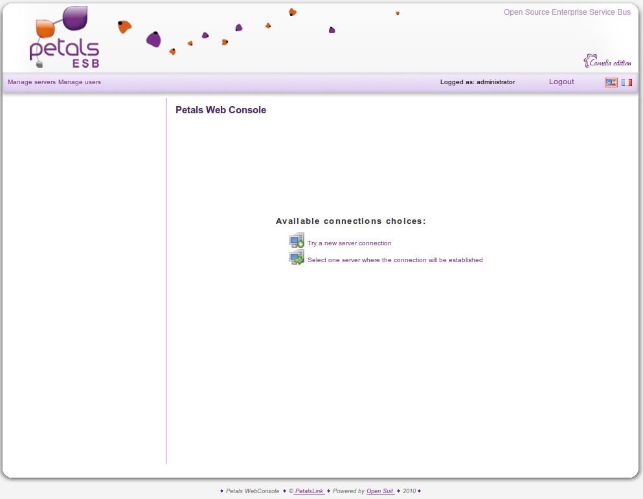643x499 pixels.
Task: Click the 'Logged as: administrator' label
Action: point(477,82)
